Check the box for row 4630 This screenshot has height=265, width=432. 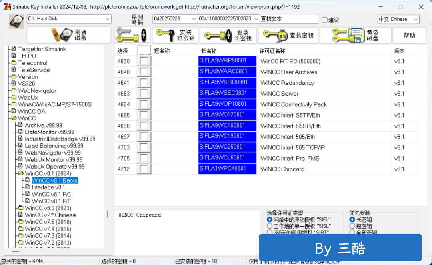click(x=144, y=61)
